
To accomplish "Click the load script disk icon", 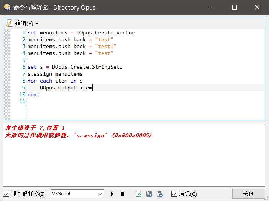I will click(x=149, y=194).
